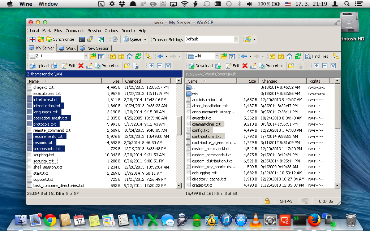The image size is (370, 231).
Task: Delete selected local files with red X
Action: tap(81, 66)
